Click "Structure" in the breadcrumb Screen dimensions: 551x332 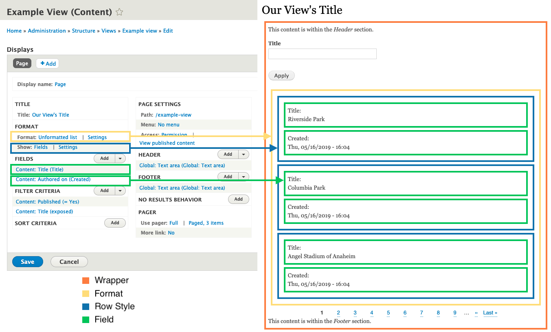click(x=83, y=31)
